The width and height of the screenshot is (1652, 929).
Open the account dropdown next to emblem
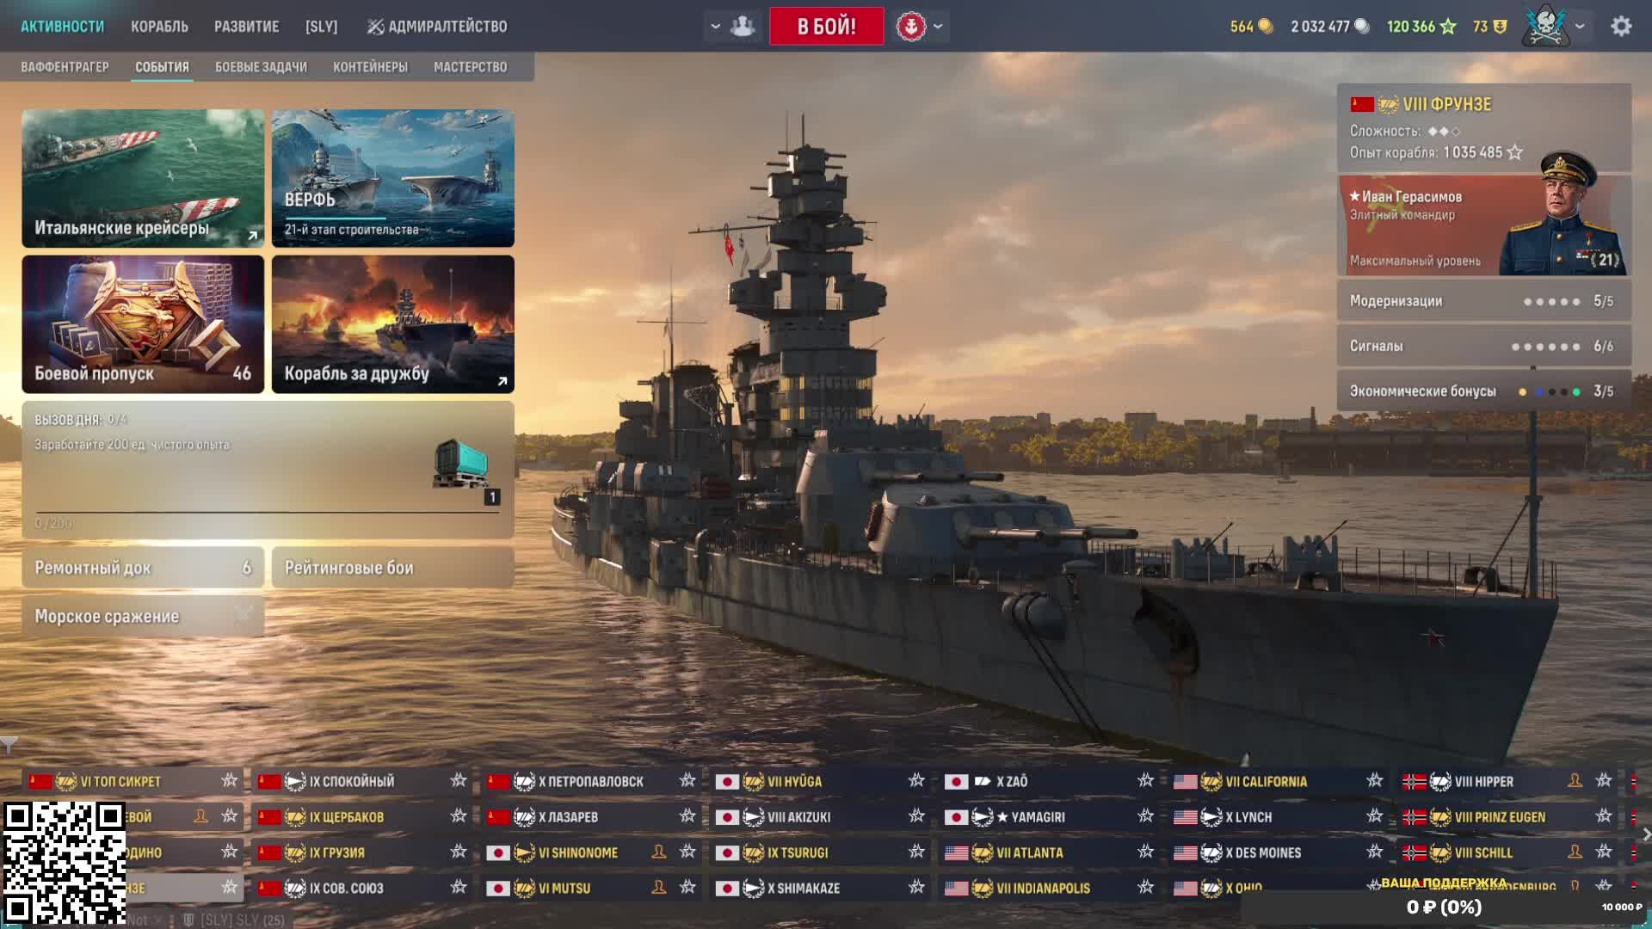[x=1580, y=27]
